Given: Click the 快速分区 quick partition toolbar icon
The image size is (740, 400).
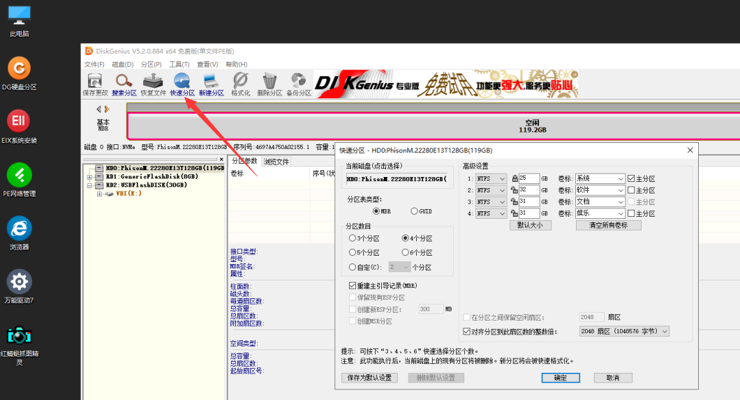Looking at the screenshot, I should [x=182, y=83].
